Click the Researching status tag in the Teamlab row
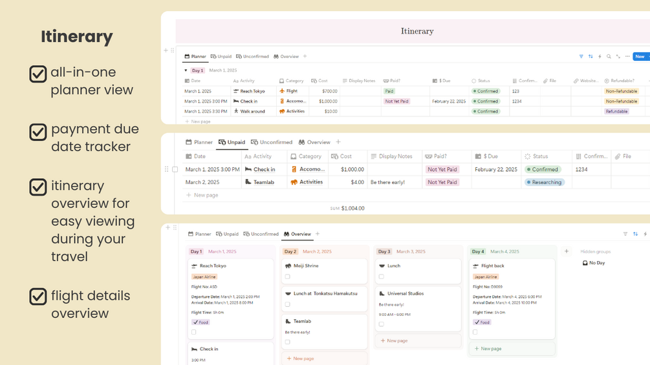The image size is (650, 365). 544,182
